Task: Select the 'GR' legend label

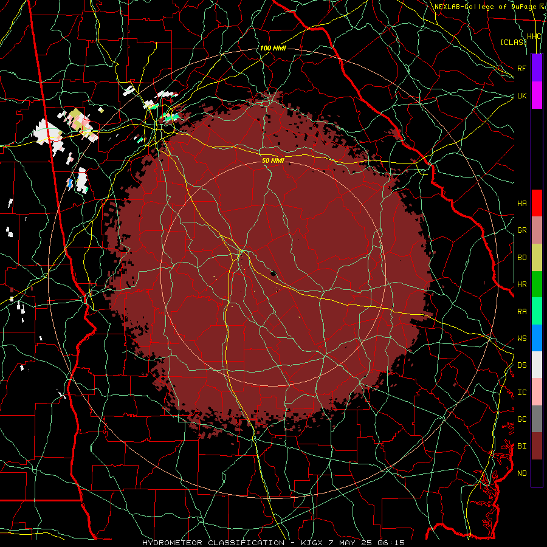Action: point(521,230)
